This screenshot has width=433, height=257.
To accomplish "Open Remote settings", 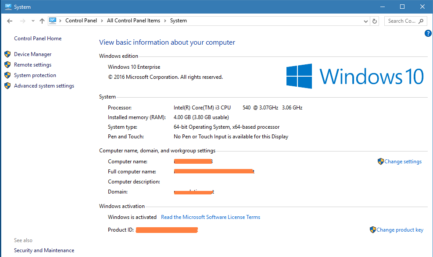I will (32, 65).
